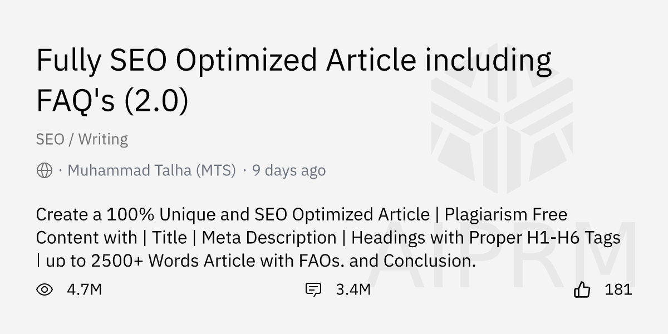668x334 pixels.
Task: Click the 4.7M views count
Action: pos(84,289)
